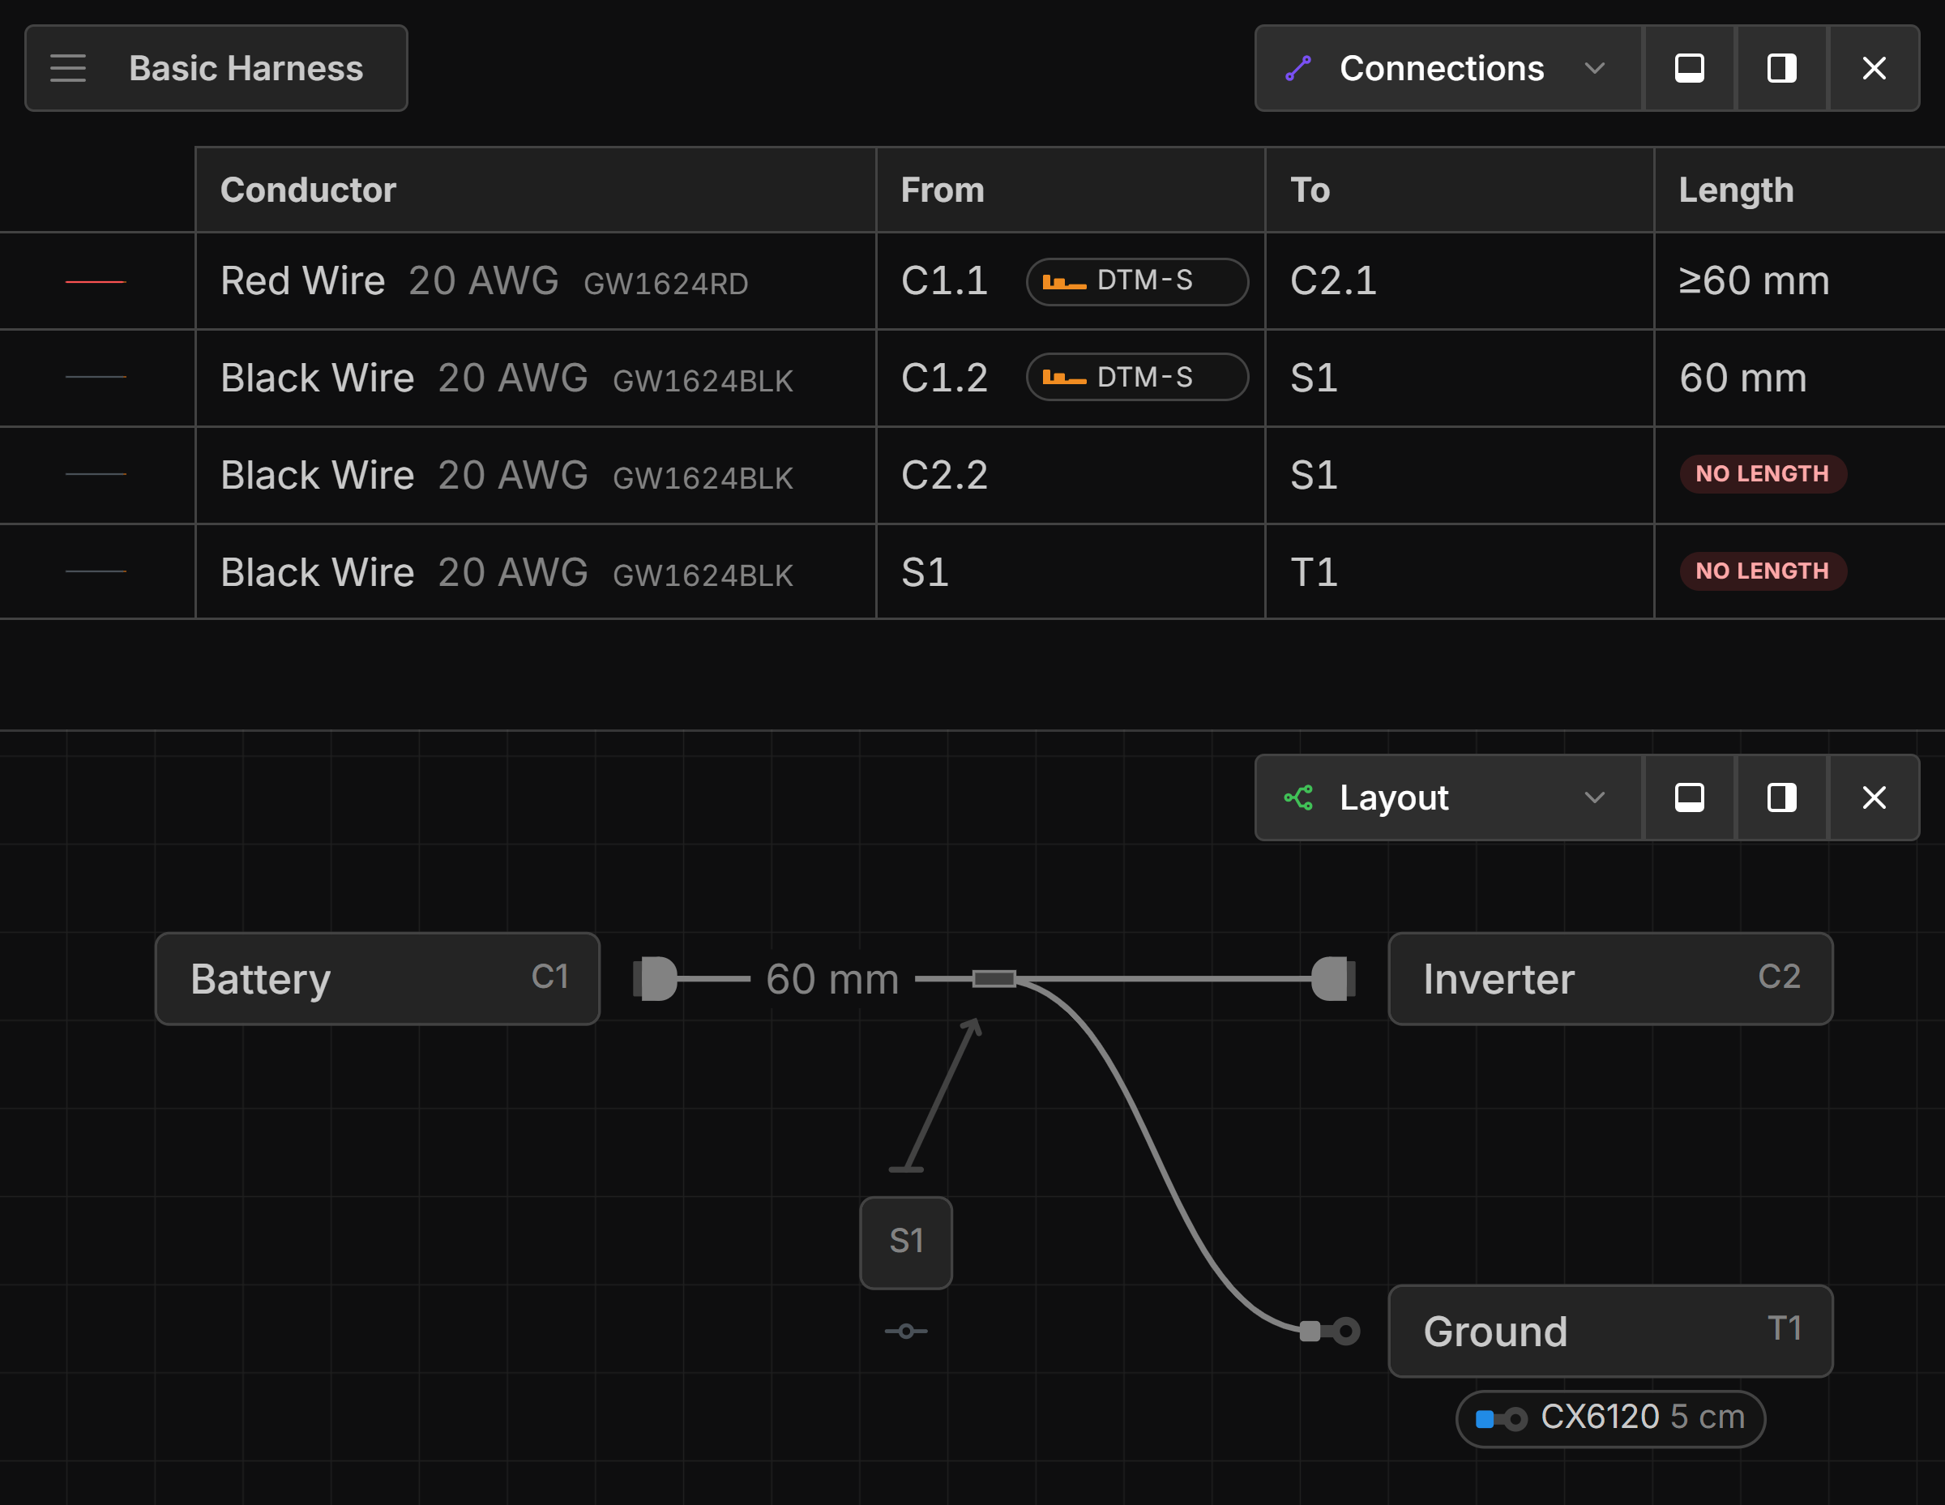Open the hamburger menu beside Basic Harness
Screen dimensions: 1945x1505
[68, 69]
